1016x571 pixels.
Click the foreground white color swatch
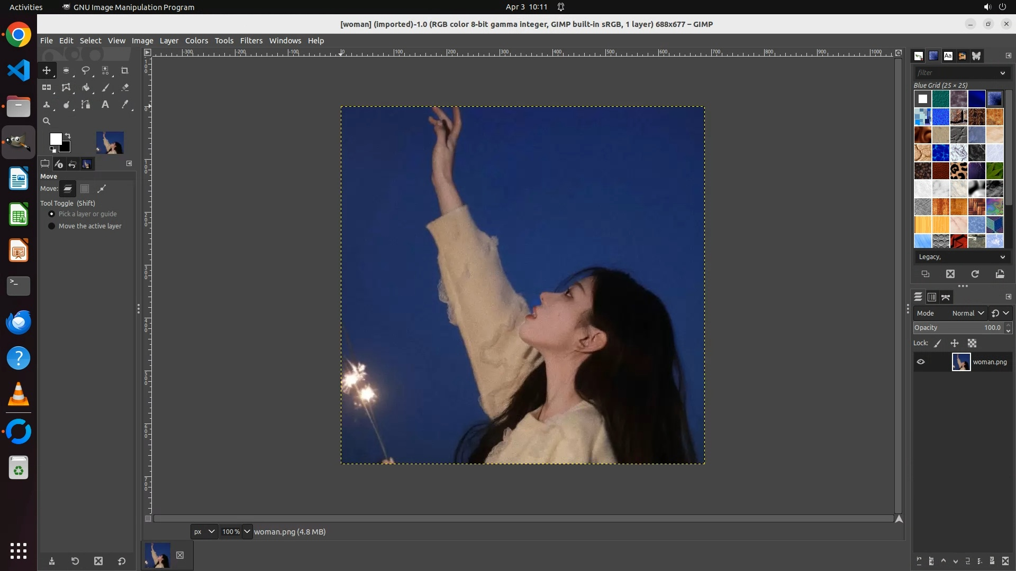pos(55,139)
